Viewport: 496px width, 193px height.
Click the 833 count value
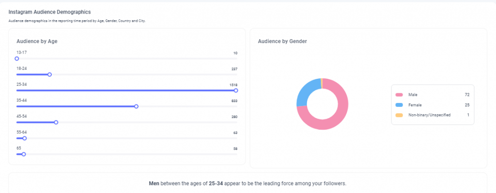[234, 101]
